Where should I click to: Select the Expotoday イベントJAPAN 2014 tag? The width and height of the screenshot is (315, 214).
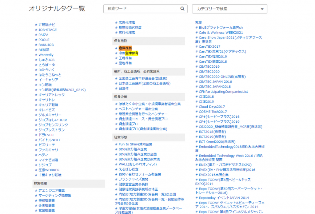click(x=224, y=198)
